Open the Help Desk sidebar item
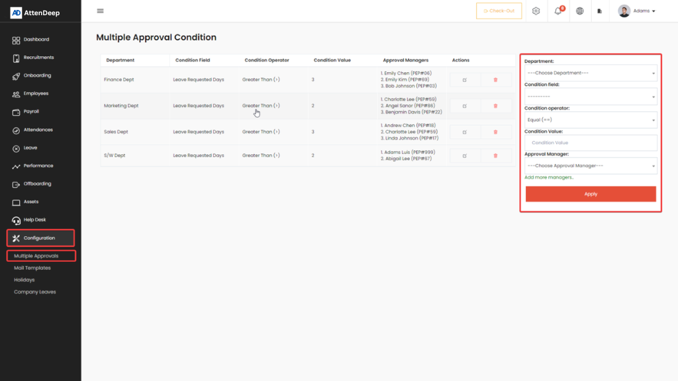Screen dimensions: 678x381 34,220
